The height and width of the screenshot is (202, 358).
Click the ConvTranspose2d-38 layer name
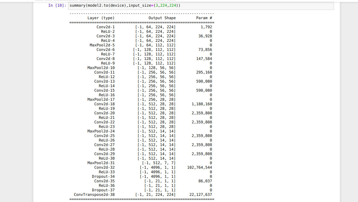coord(94,195)
